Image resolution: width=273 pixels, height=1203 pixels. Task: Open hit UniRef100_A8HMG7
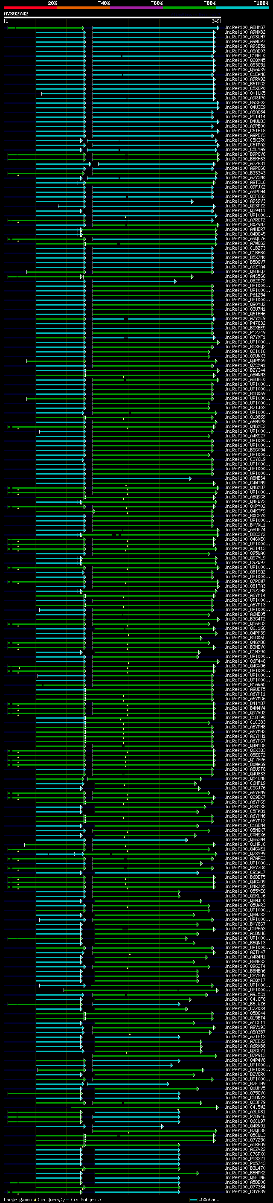click(x=245, y=28)
